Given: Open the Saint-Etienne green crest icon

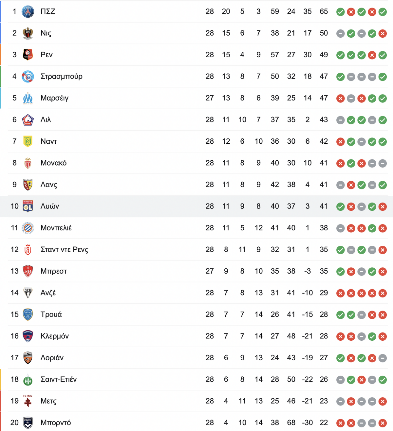Looking at the screenshot, I should pyautogui.click(x=28, y=380).
